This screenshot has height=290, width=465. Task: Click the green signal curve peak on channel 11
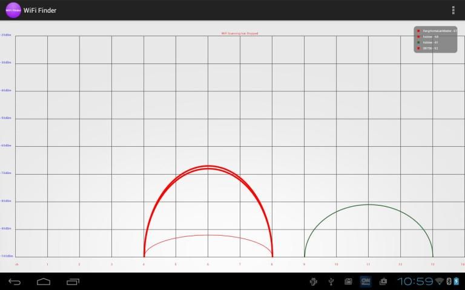click(368, 204)
